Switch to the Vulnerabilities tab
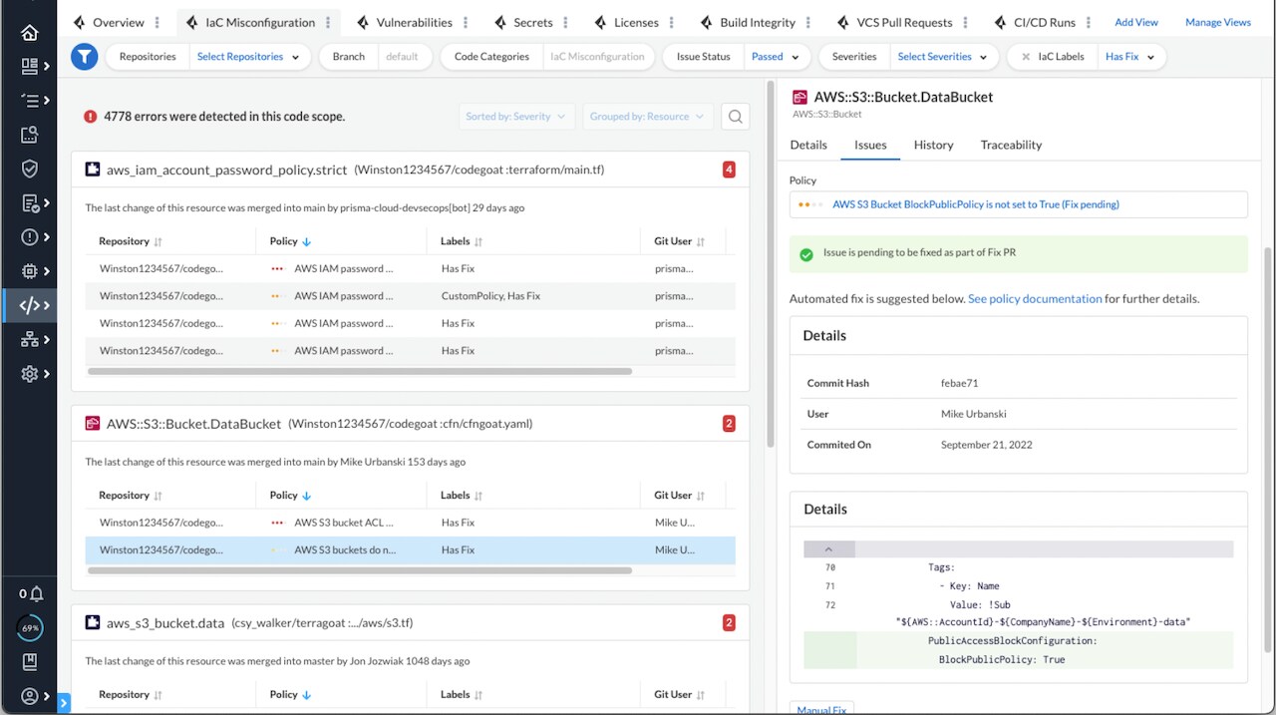This screenshot has width=1276, height=715. pyautogui.click(x=413, y=22)
